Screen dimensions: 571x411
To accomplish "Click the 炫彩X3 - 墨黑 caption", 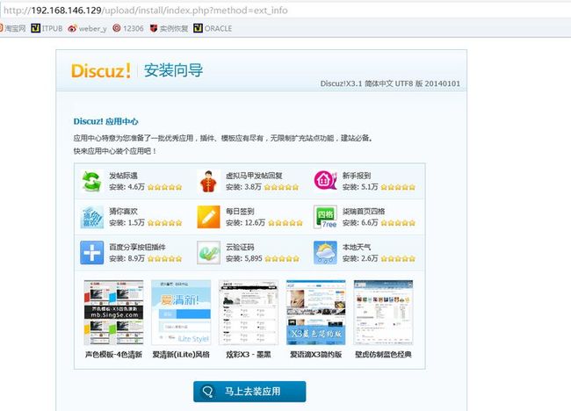I will 249,355.
